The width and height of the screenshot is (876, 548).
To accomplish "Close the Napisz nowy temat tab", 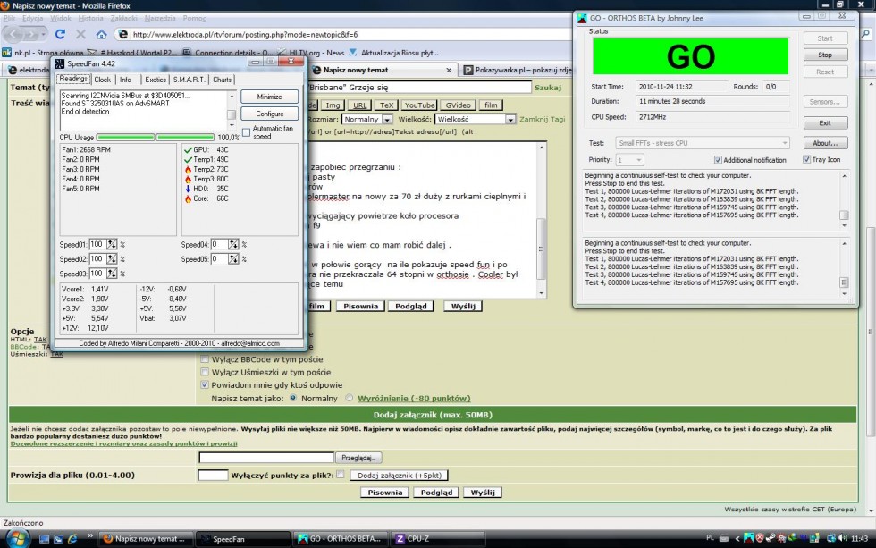I will point(449,70).
